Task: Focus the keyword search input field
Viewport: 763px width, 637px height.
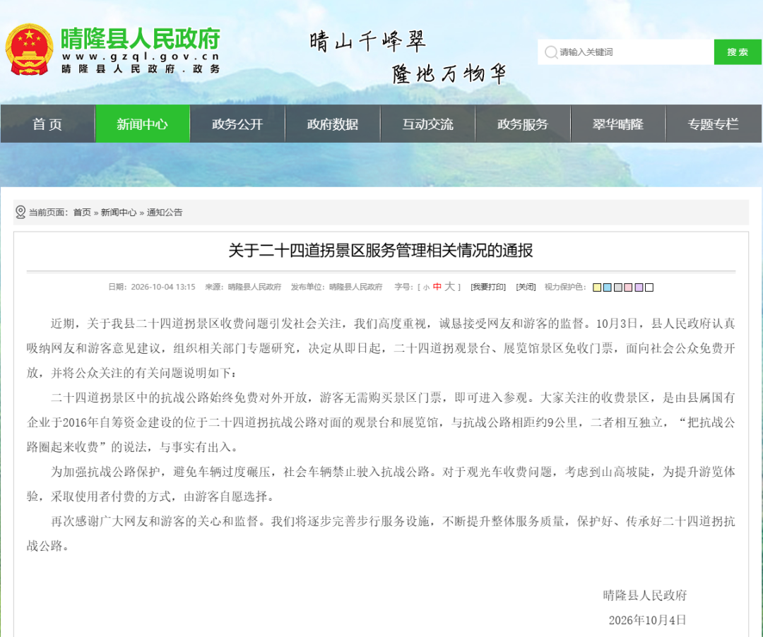Action: click(x=626, y=52)
